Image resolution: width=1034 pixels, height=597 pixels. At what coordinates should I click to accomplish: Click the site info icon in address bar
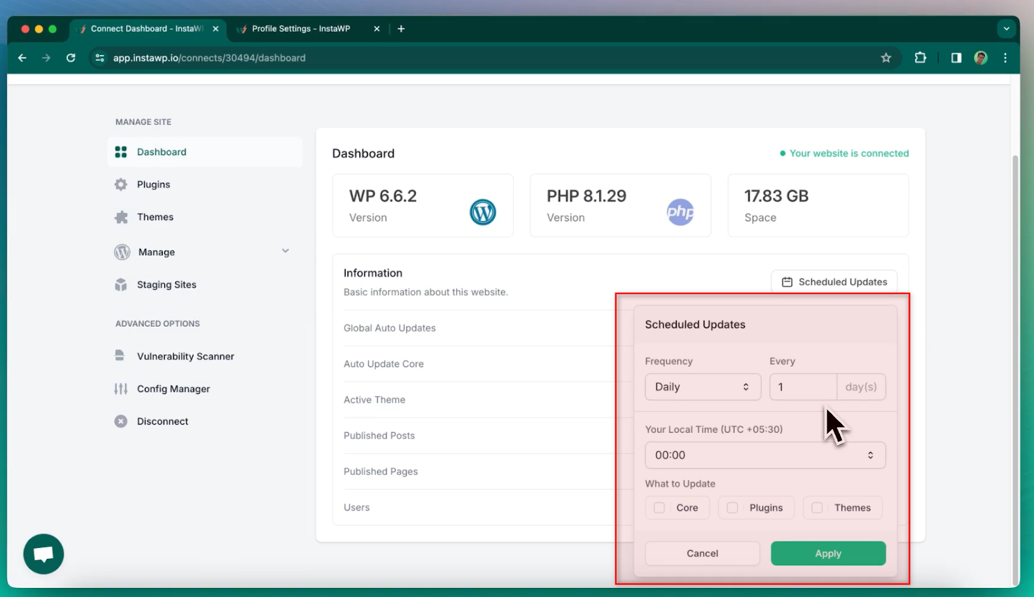[100, 58]
